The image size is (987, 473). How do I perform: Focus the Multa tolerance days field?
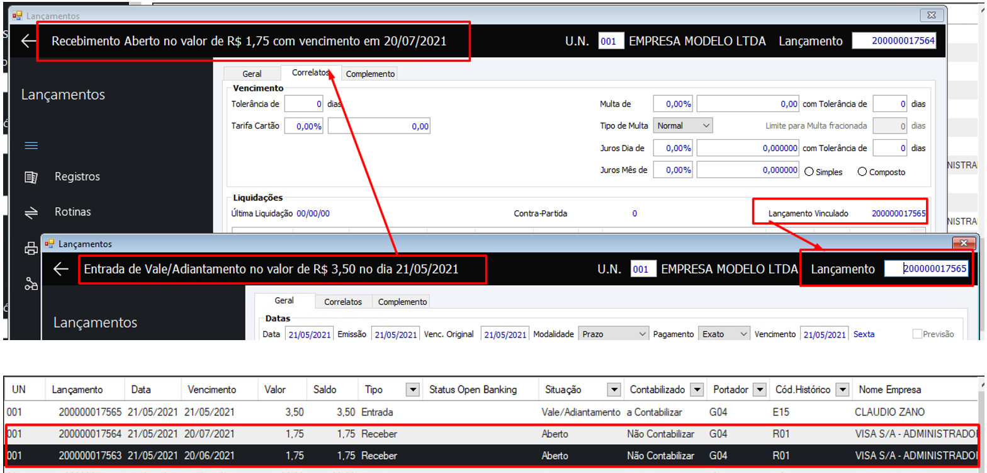[890, 104]
